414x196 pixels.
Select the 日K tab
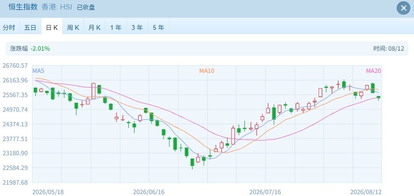pos(52,27)
